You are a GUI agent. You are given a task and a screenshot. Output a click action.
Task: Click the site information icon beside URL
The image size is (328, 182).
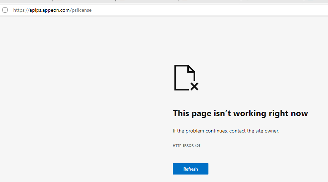click(x=5, y=10)
